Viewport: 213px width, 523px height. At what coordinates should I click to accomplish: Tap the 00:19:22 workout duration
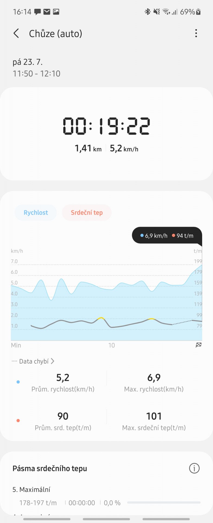click(106, 126)
